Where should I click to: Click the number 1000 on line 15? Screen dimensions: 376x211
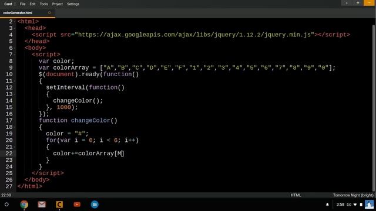pos(64,107)
